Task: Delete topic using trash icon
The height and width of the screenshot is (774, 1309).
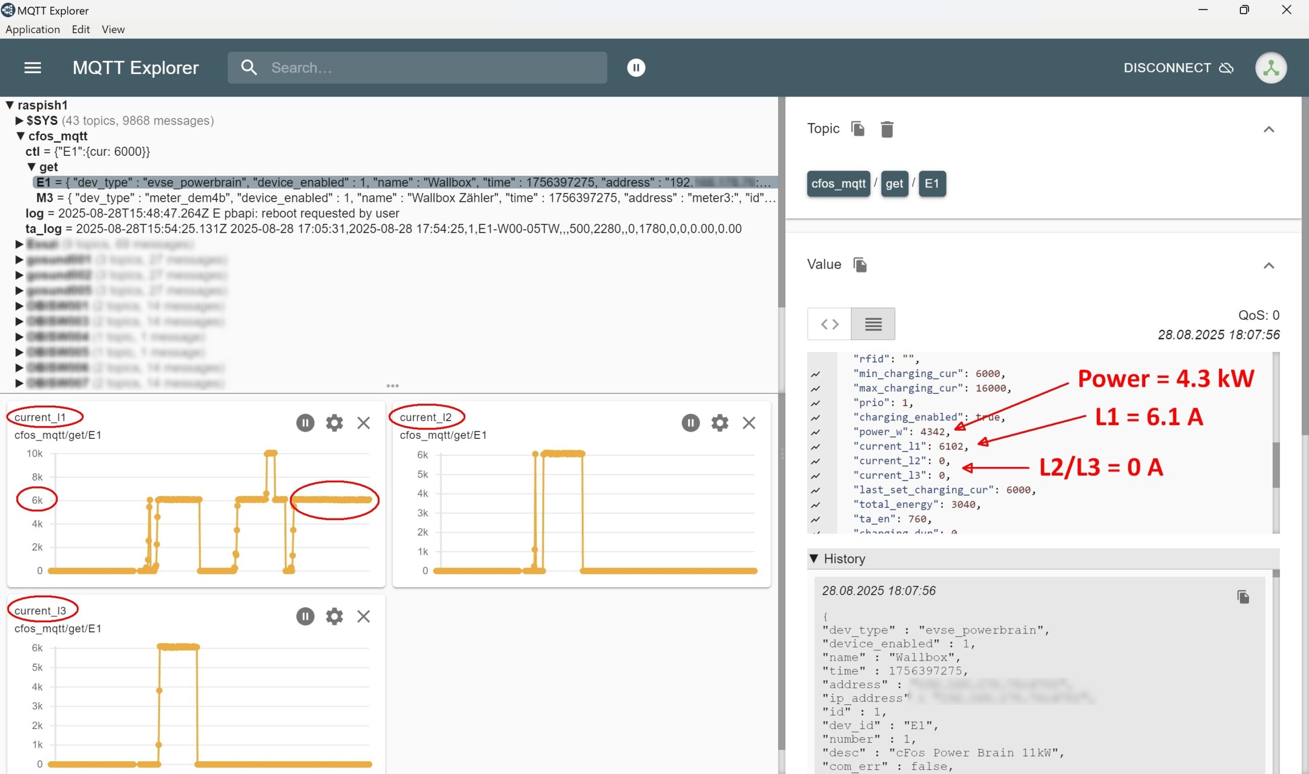Action: pyautogui.click(x=887, y=129)
